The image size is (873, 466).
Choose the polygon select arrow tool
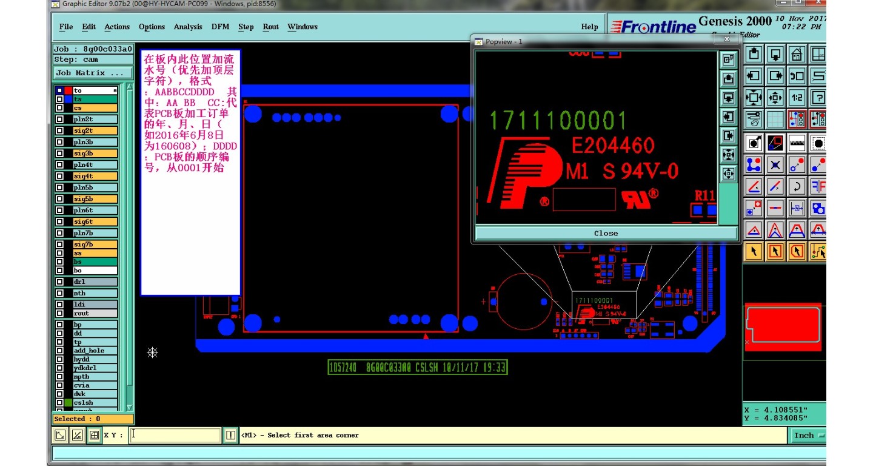point(797,251)
